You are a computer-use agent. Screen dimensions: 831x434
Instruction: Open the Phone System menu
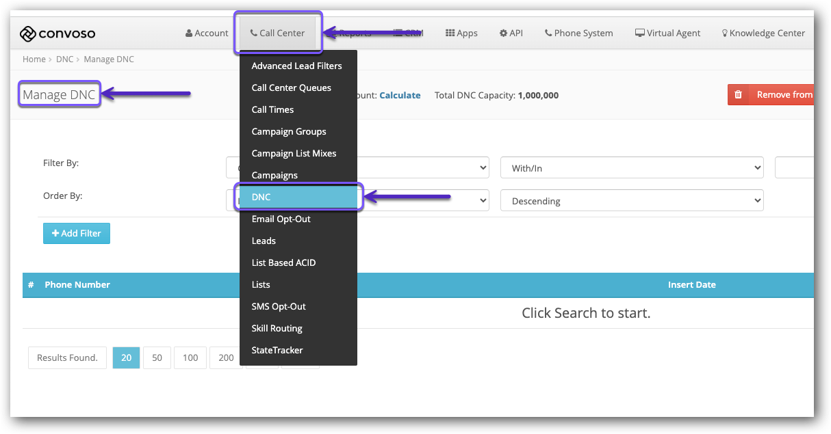578,33
